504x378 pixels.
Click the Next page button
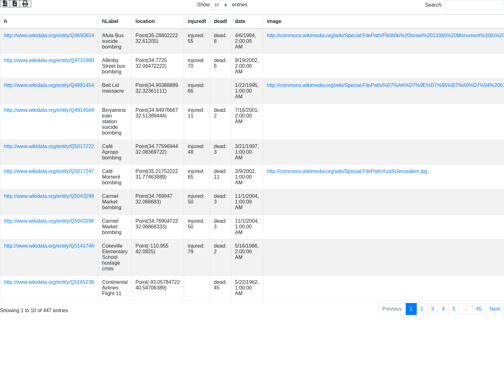click(x=494, y=309)
